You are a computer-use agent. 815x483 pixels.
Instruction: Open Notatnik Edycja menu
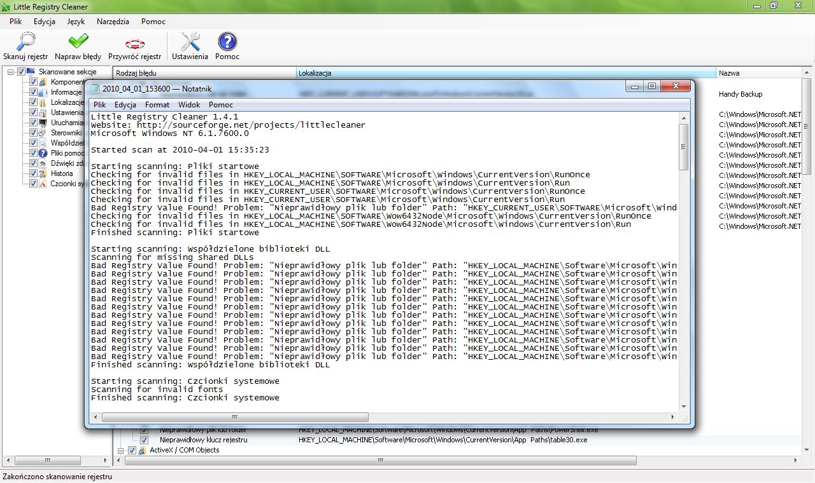[x=125, y=105]
